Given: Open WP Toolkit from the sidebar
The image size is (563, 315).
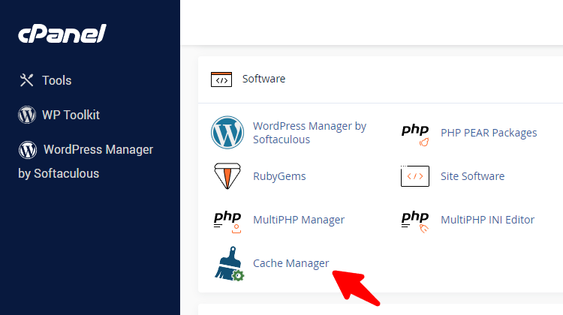Looking at the screenshot, I should click(x=71, y=115).
